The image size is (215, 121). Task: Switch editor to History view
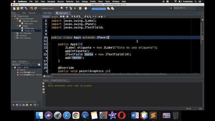point(54,16)
